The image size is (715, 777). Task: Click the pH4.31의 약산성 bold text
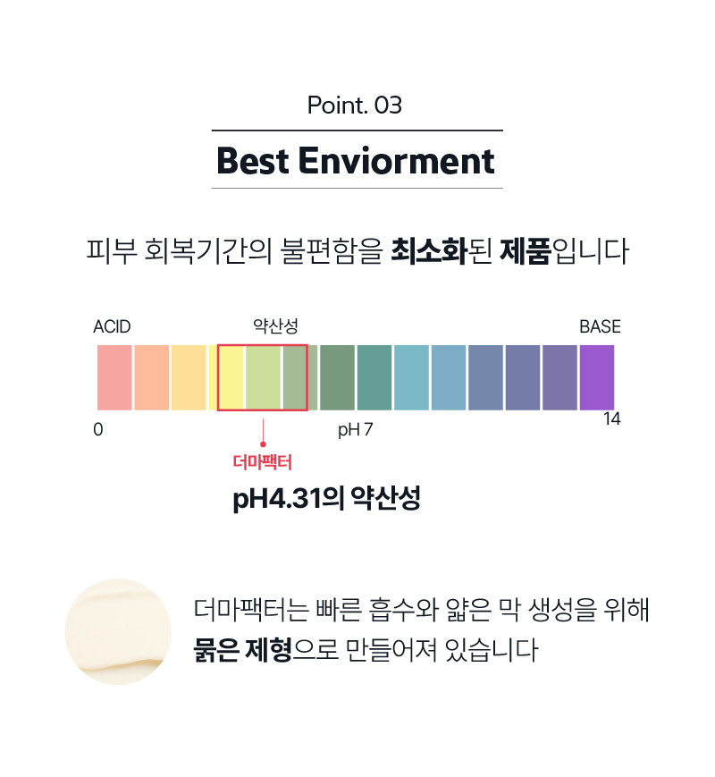point(326,497)
